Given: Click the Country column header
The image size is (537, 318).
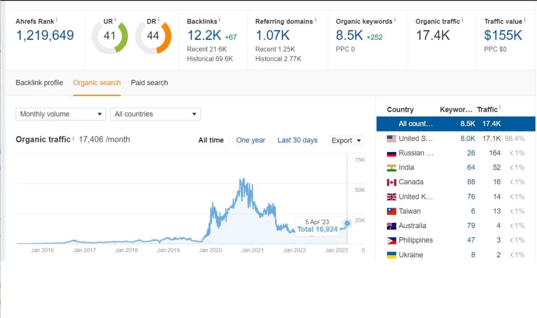Looking at the screenshot, I should tap(400, 110).
